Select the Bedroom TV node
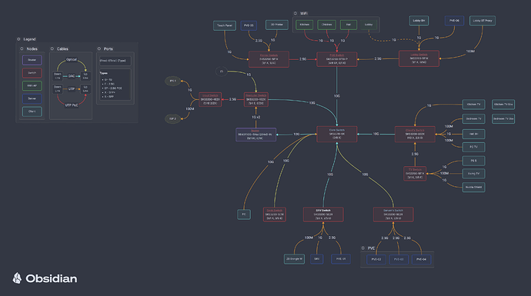Viewport: 531px width, 296px height. 473,119
